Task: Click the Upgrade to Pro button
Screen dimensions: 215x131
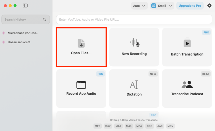Action: 190,6
